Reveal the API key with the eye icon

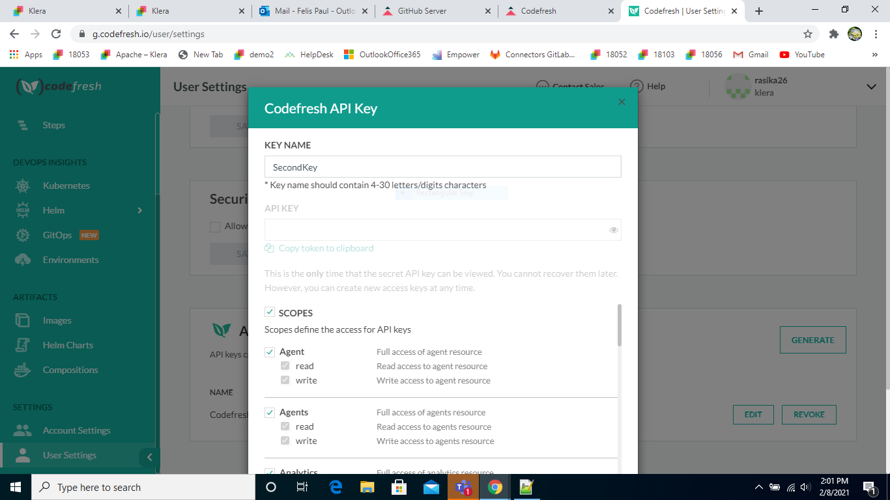click(x=613, y=230)
